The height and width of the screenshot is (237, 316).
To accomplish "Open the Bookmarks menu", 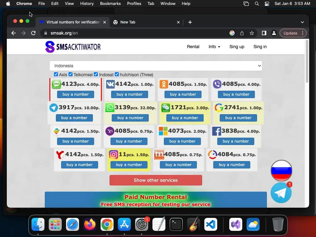I will (110, 4).
